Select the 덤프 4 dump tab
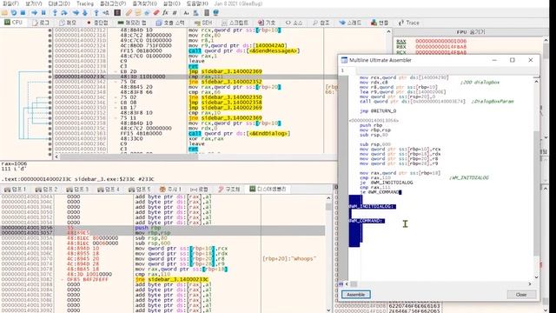Image resolution: width=556 pixels, height=313 pixels. click(109, 190)
